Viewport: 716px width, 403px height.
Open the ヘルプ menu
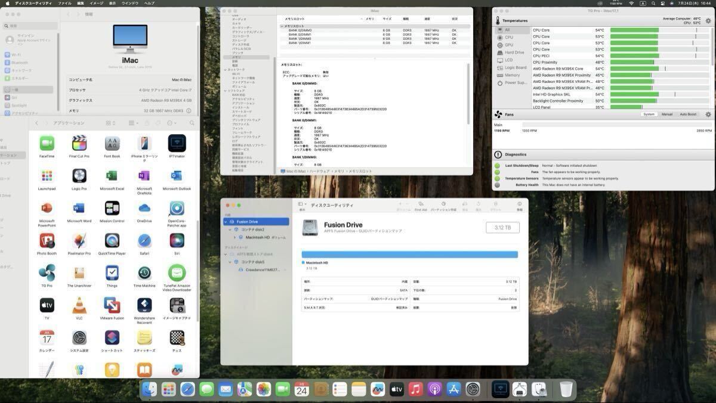[149, 3]
